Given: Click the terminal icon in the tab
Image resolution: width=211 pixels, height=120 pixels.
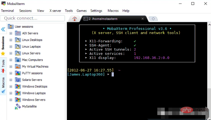Looking at the screenshot, I should [85, 19].
